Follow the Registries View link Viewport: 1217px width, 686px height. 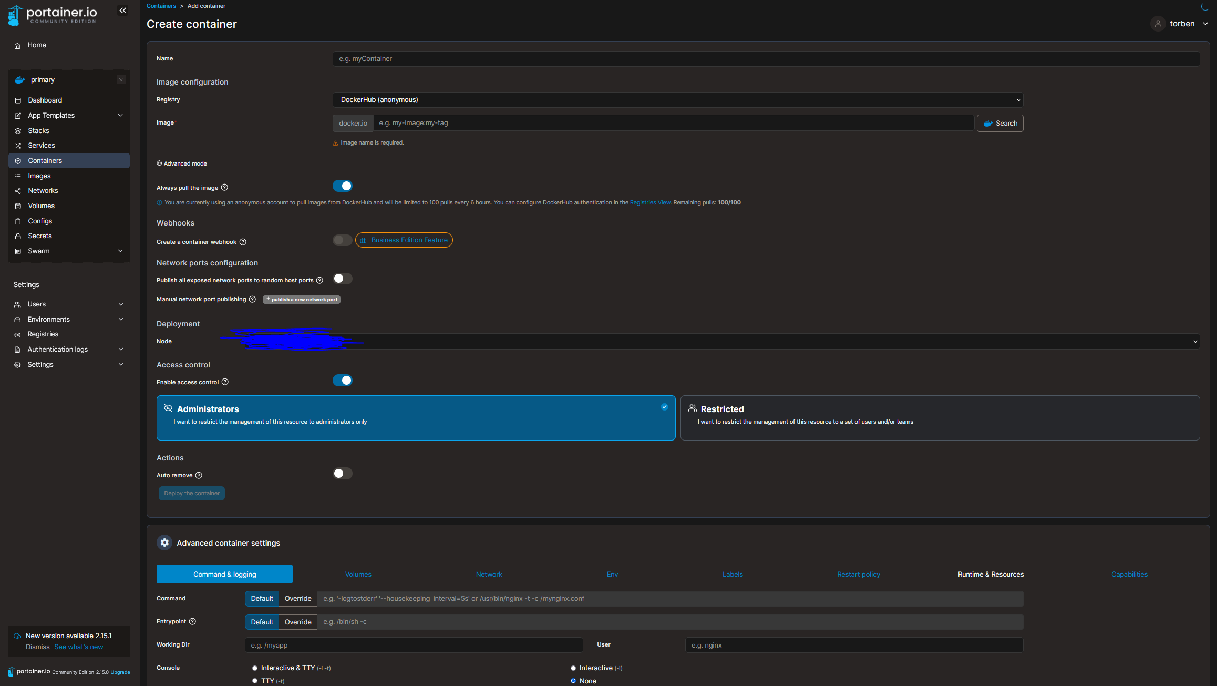click(x=649, y=203)
